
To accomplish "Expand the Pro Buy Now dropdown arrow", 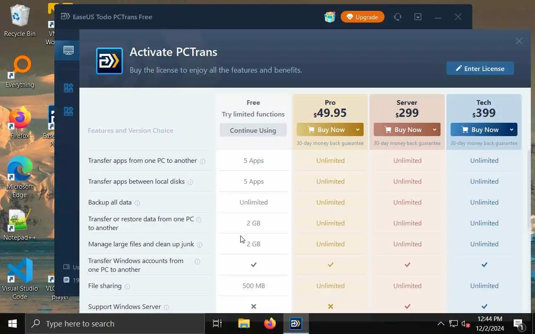I will tap(358, 129).
